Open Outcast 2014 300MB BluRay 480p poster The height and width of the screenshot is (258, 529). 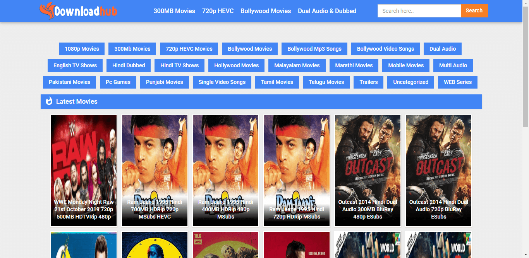point(368,171)
